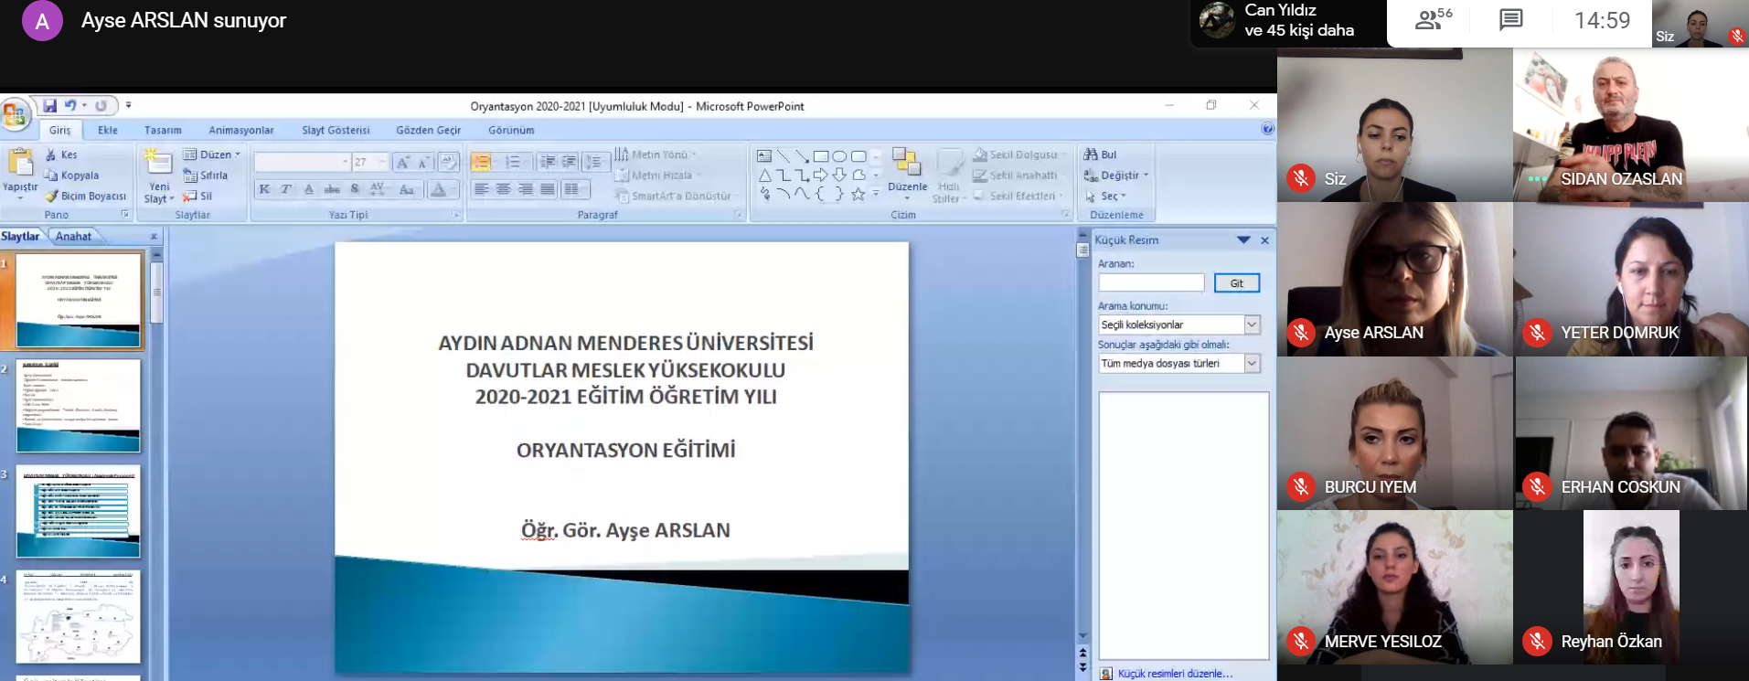Image resolution: width=1749 pixels, height=681 pixels.
Task: Select slide 3 thumbnail in Slaytlar panel
Action: [79, 512]
